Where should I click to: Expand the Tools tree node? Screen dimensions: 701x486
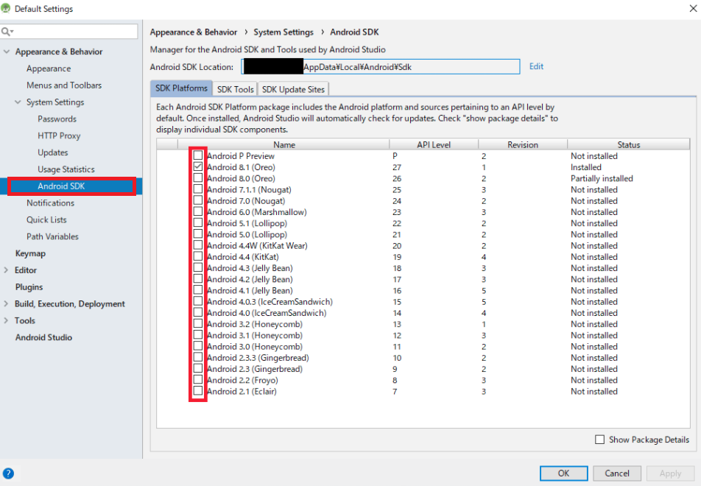[6, 320]
